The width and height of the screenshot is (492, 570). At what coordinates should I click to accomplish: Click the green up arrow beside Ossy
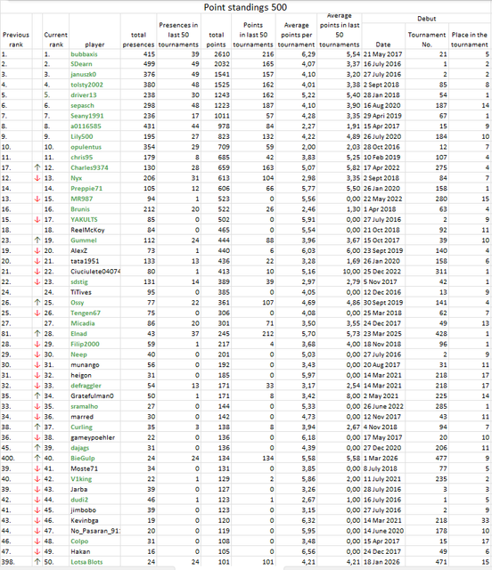(37, 303)
